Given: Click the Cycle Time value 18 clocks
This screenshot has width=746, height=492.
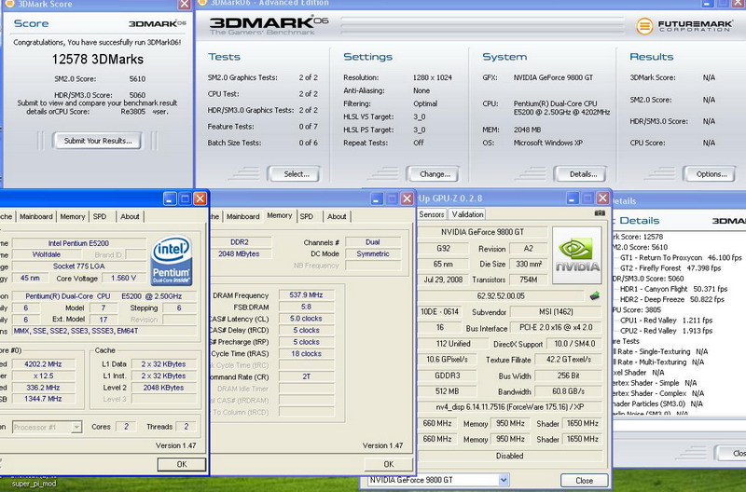Looking at the screenshot, I should [306, 354].
